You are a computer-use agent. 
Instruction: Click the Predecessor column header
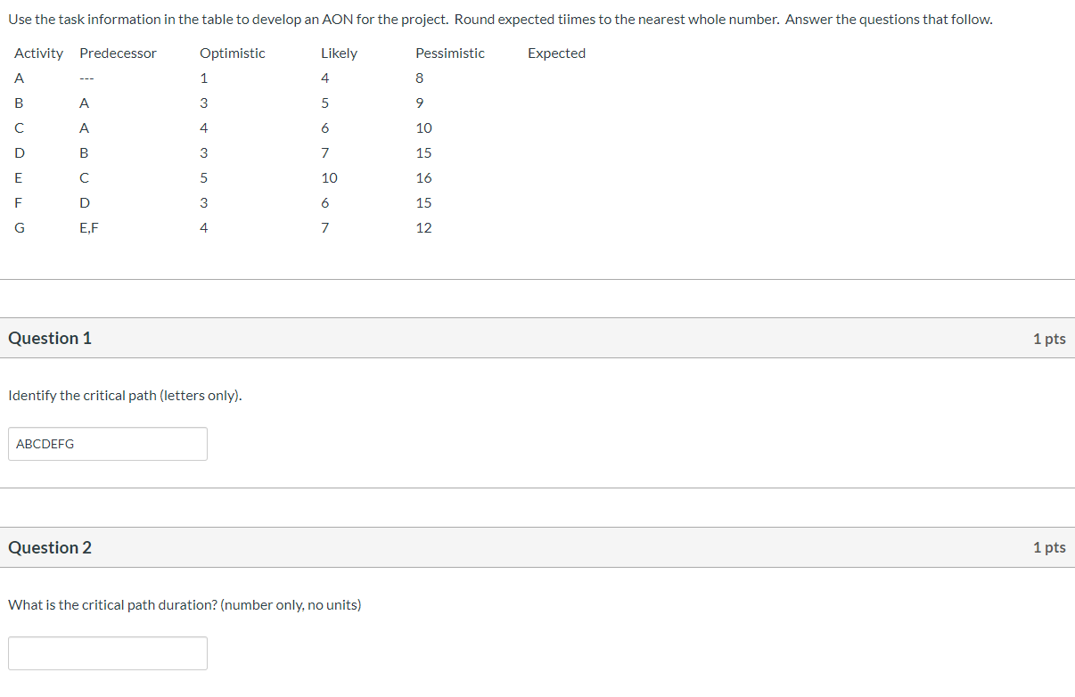(118, 53)
